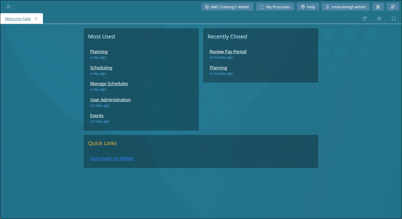This screenshot has height=219, width=402.
Task: Close the Welcome Page tab
Action: [x=36, y=19]
